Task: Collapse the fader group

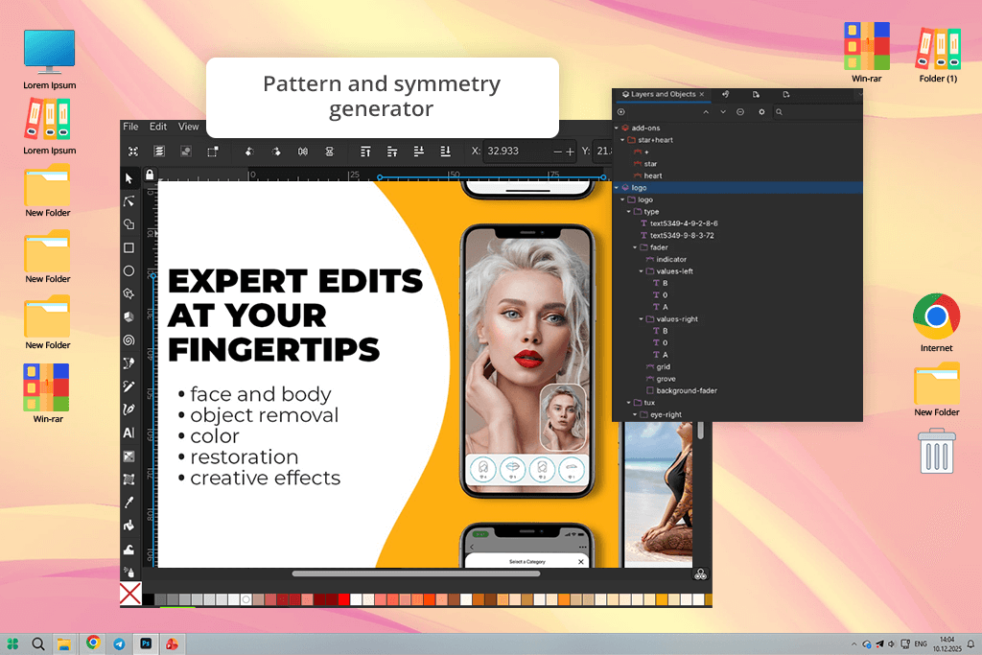Action: (x=635, y=247)
